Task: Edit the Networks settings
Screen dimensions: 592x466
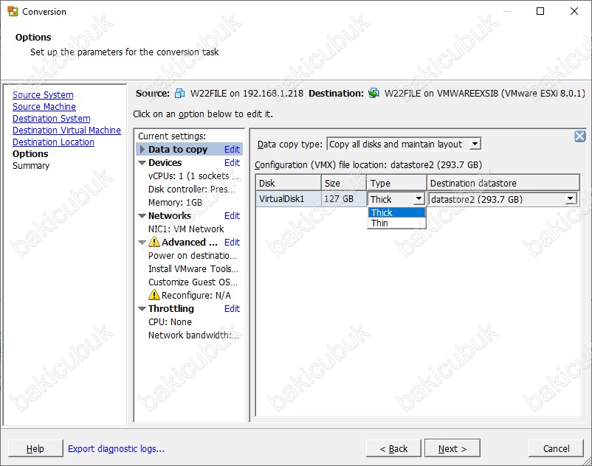Action: coord(232,215)
